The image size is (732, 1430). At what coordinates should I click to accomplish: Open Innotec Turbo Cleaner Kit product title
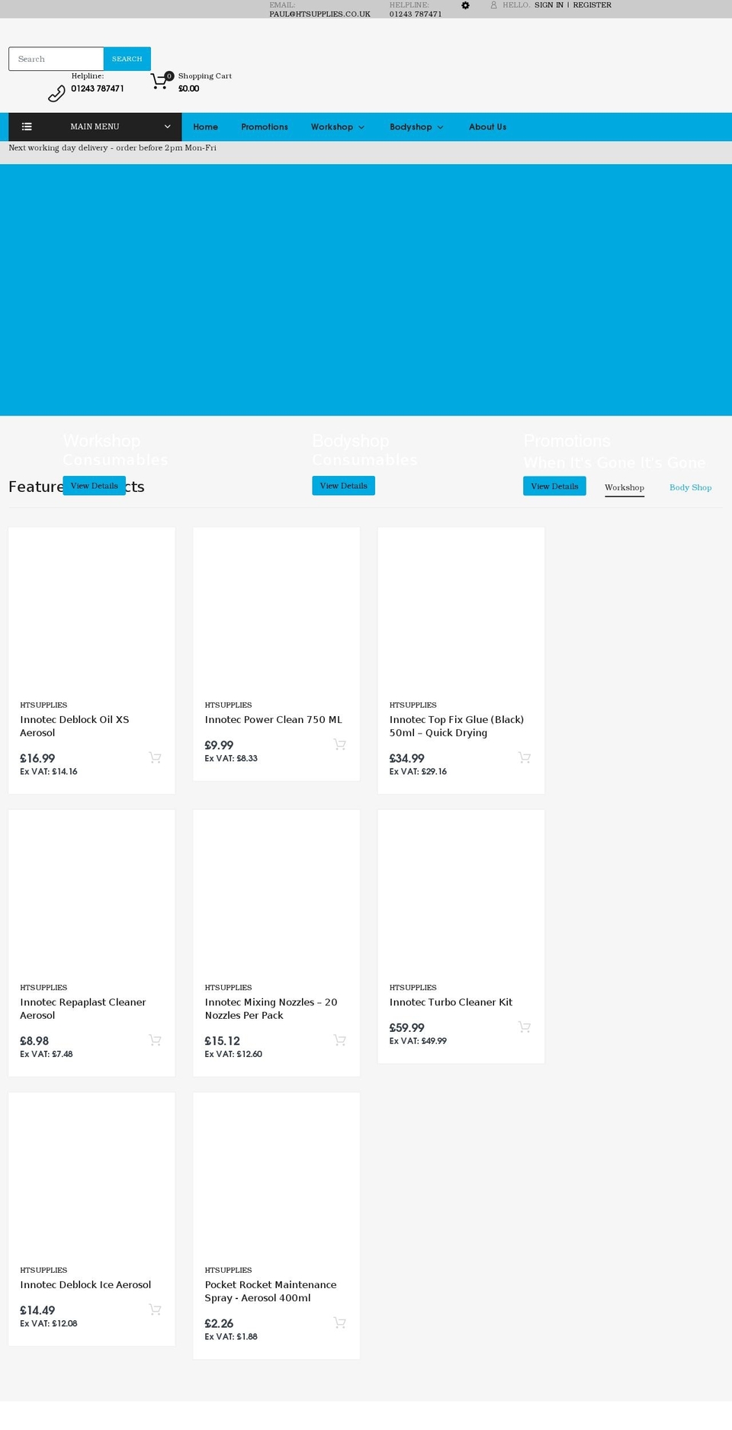point(451,1002)
